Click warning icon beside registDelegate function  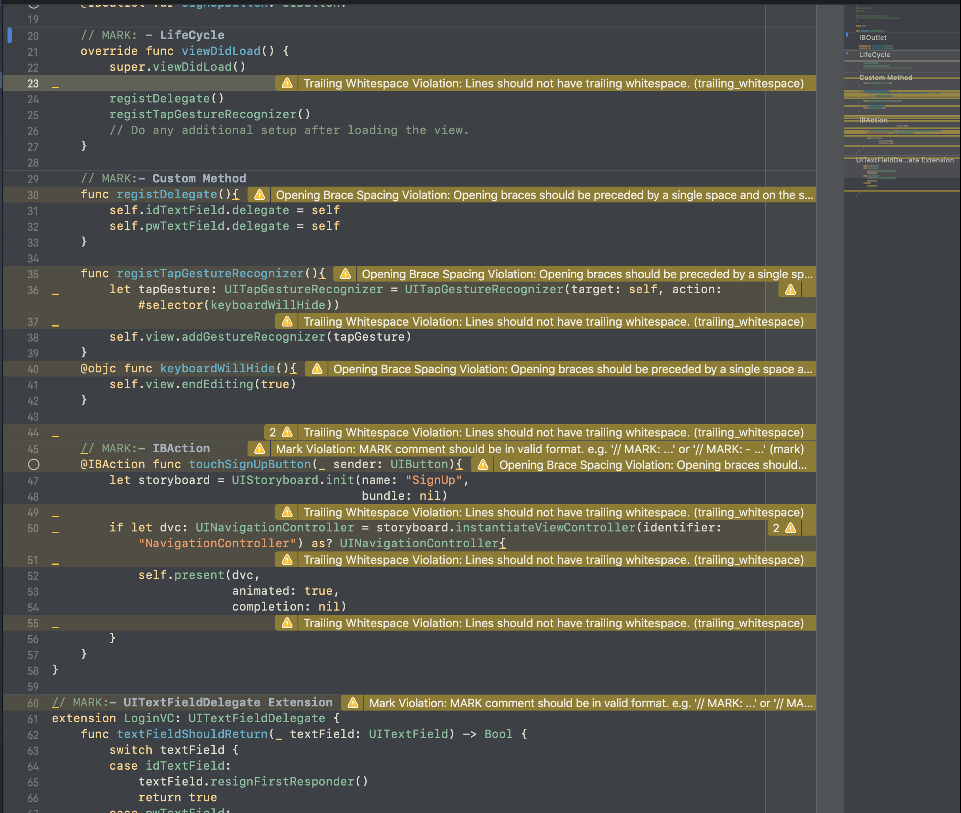point(260,195)
